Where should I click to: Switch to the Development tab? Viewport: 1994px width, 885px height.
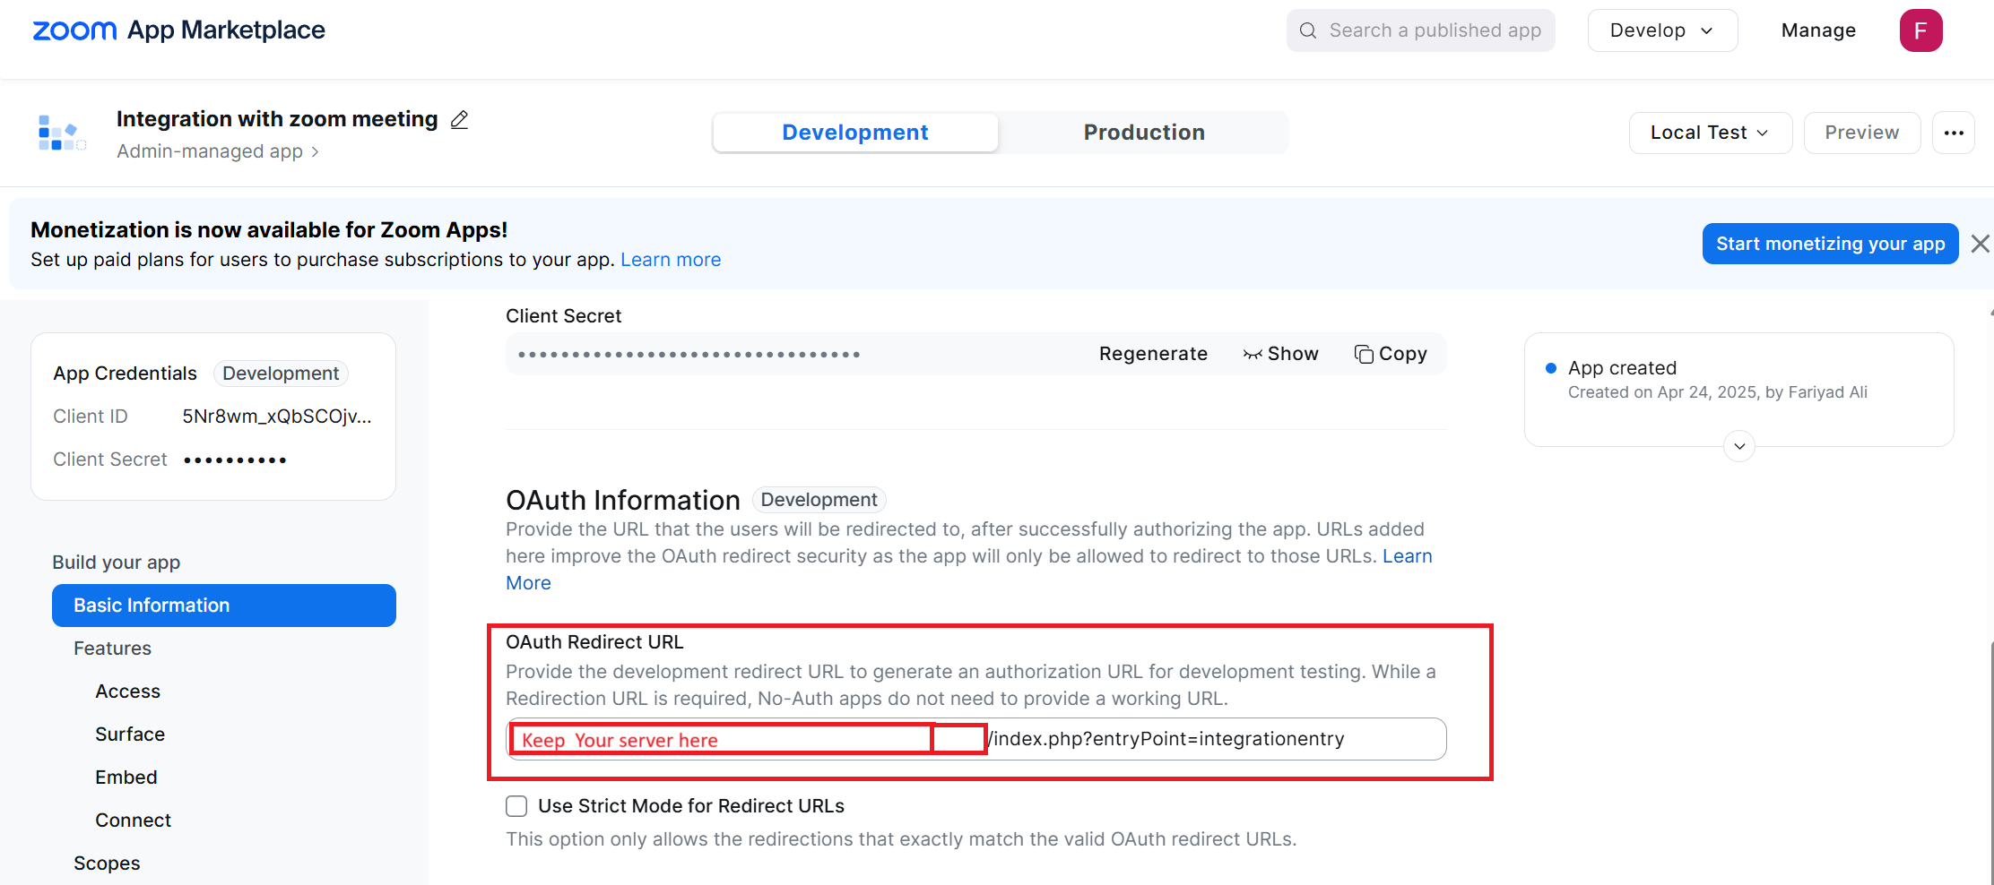[x=855, y=133]
